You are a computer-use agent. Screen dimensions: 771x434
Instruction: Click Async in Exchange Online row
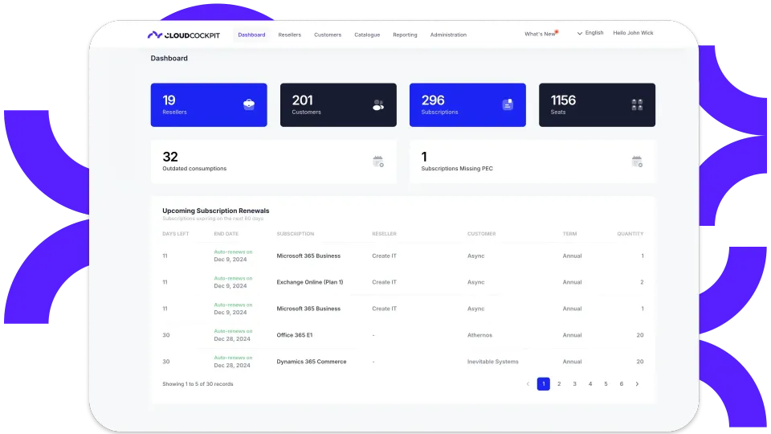475,282
